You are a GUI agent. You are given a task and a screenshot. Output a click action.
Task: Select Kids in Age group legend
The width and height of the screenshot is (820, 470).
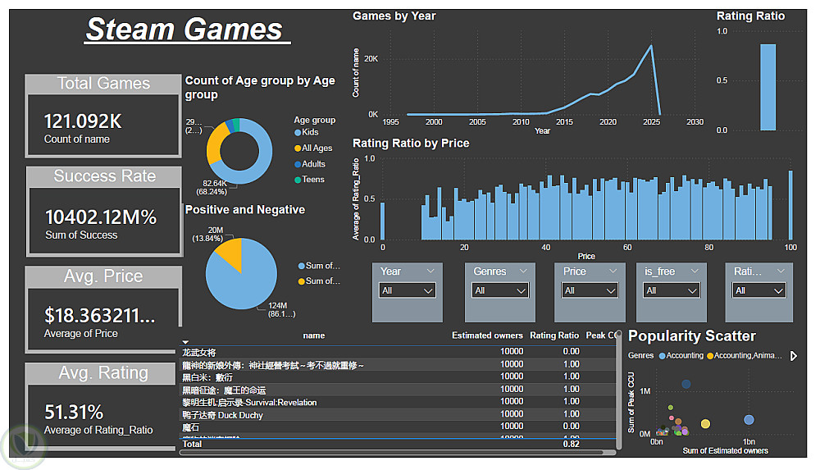click(307, 132)
